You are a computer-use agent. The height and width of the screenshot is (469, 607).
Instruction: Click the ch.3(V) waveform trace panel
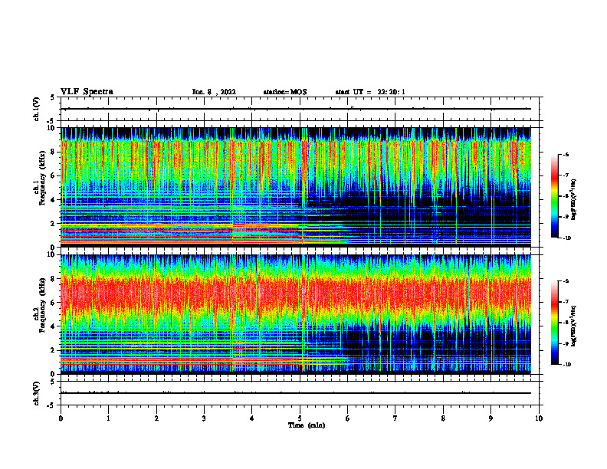tap(300, 393)
